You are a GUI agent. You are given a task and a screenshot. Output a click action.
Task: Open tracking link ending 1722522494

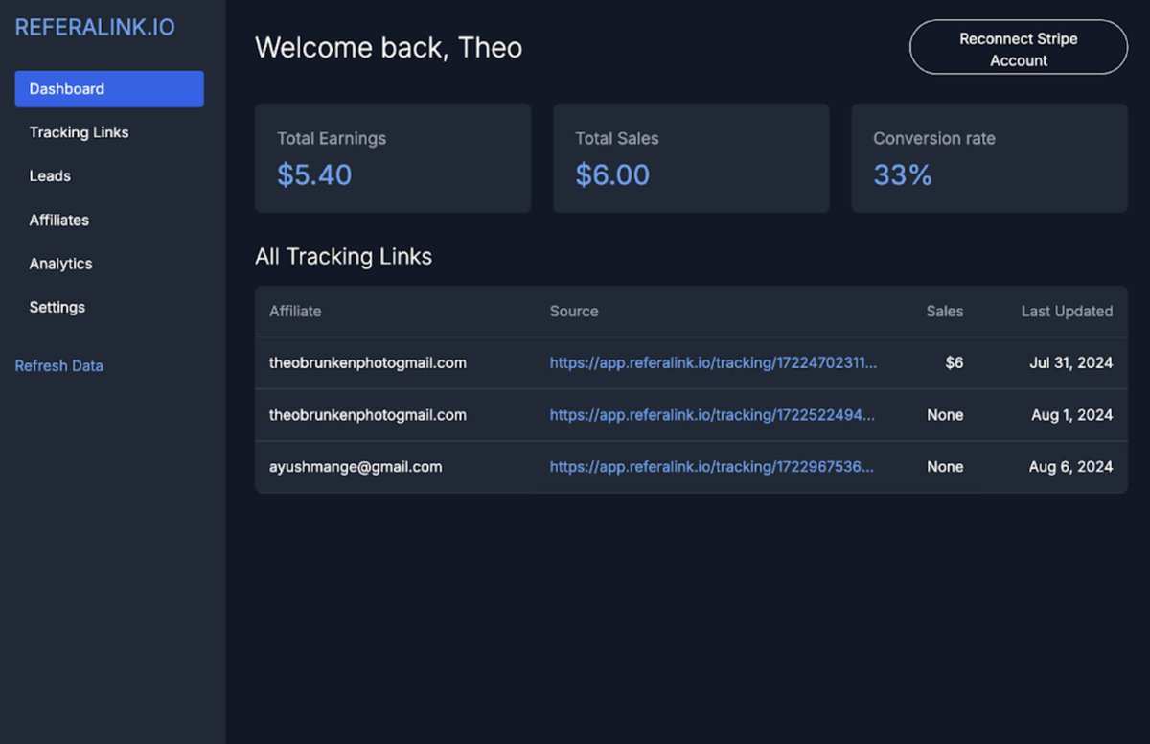pos(712,415)
